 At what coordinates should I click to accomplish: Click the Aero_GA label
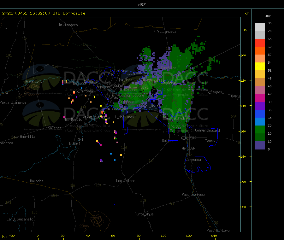point(188,148)
